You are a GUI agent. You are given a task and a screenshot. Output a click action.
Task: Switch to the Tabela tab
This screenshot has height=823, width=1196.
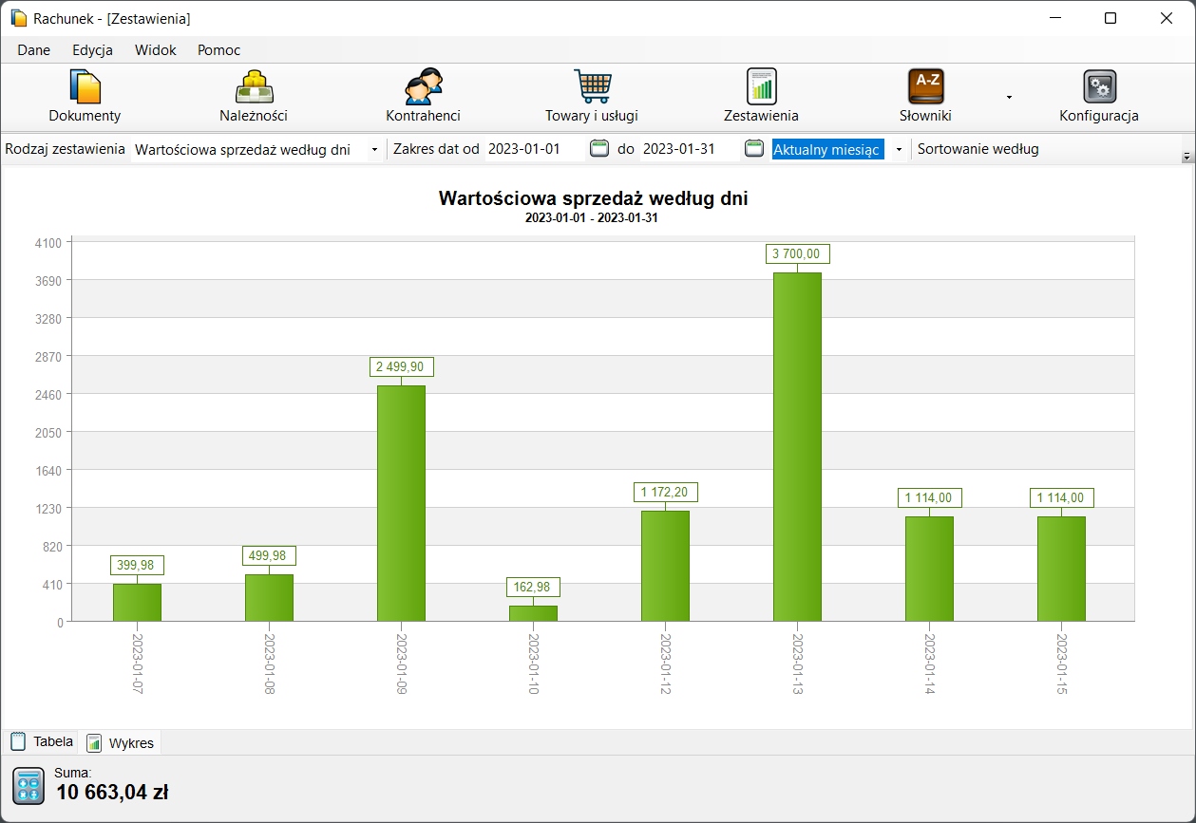click(43, 742)
